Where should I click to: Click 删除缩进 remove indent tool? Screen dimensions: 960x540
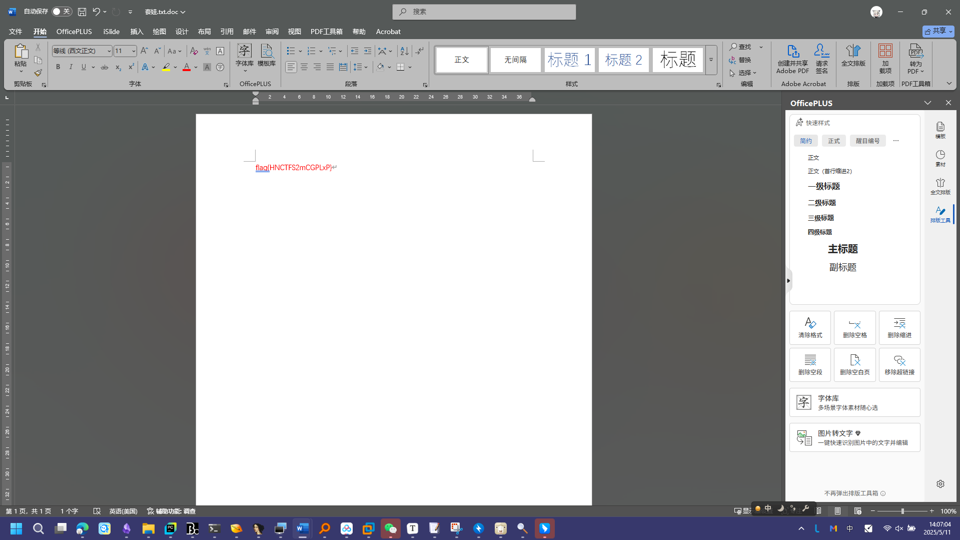(x=899, y=328)
